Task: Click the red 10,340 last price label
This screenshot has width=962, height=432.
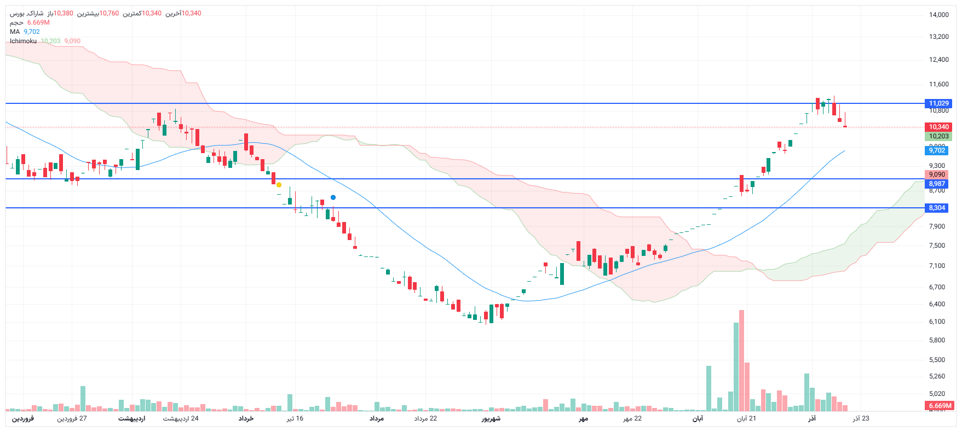Action: coord(938,127)
